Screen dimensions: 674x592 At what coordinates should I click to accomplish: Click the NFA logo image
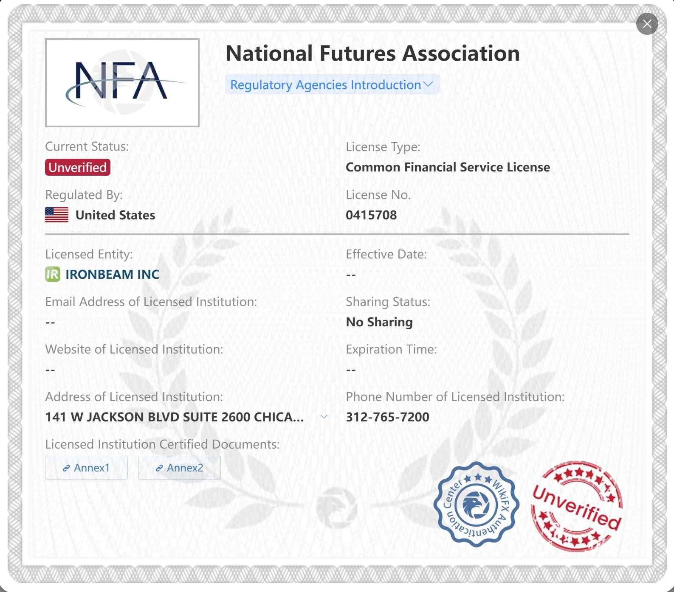click(x=122, y=83)
